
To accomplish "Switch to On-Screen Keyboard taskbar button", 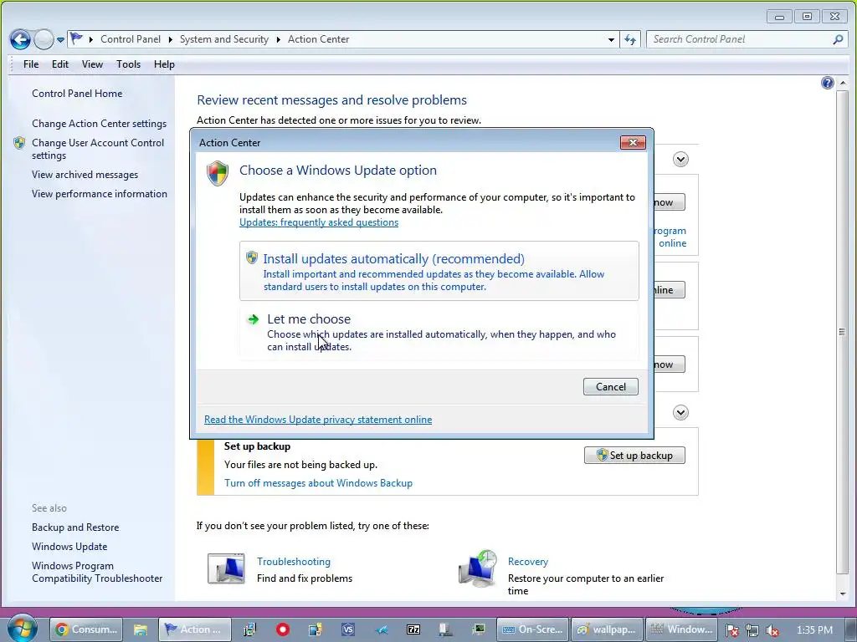I will (x=533, y=629).
